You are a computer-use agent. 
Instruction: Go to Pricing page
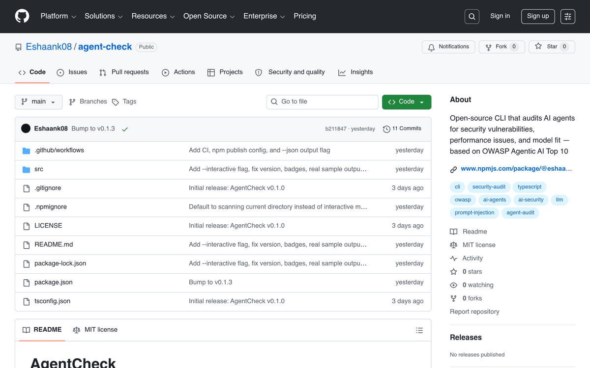tap(305, 16)
